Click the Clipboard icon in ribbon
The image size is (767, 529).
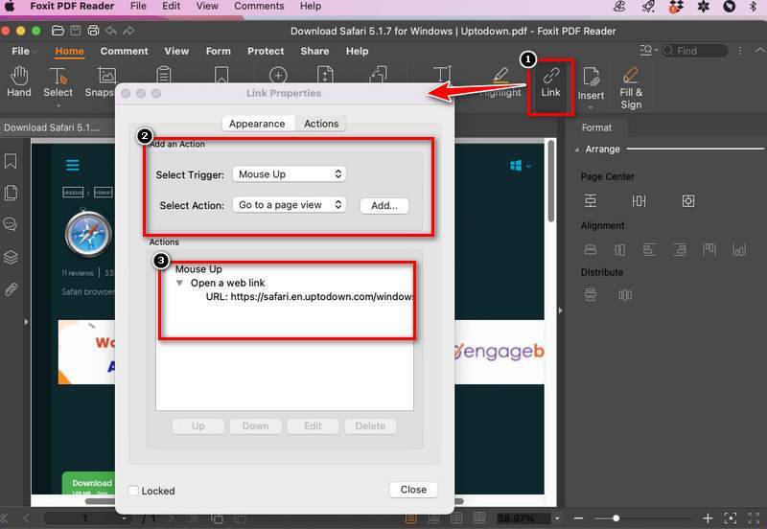[163, 75]
